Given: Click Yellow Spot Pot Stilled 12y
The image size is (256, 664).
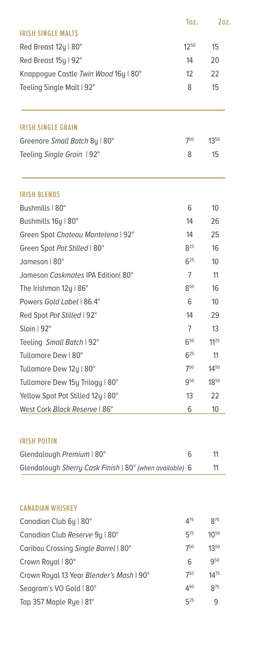Looking at the screenshot, I should pyautogui.click(x=69, y=396).
